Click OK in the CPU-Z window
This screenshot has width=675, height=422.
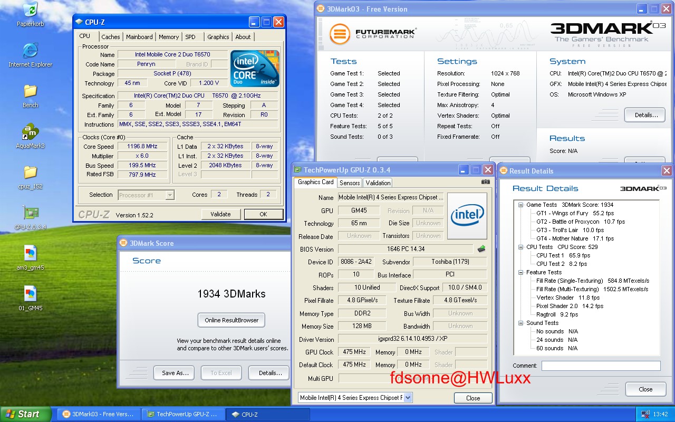[x=263, y=214]
